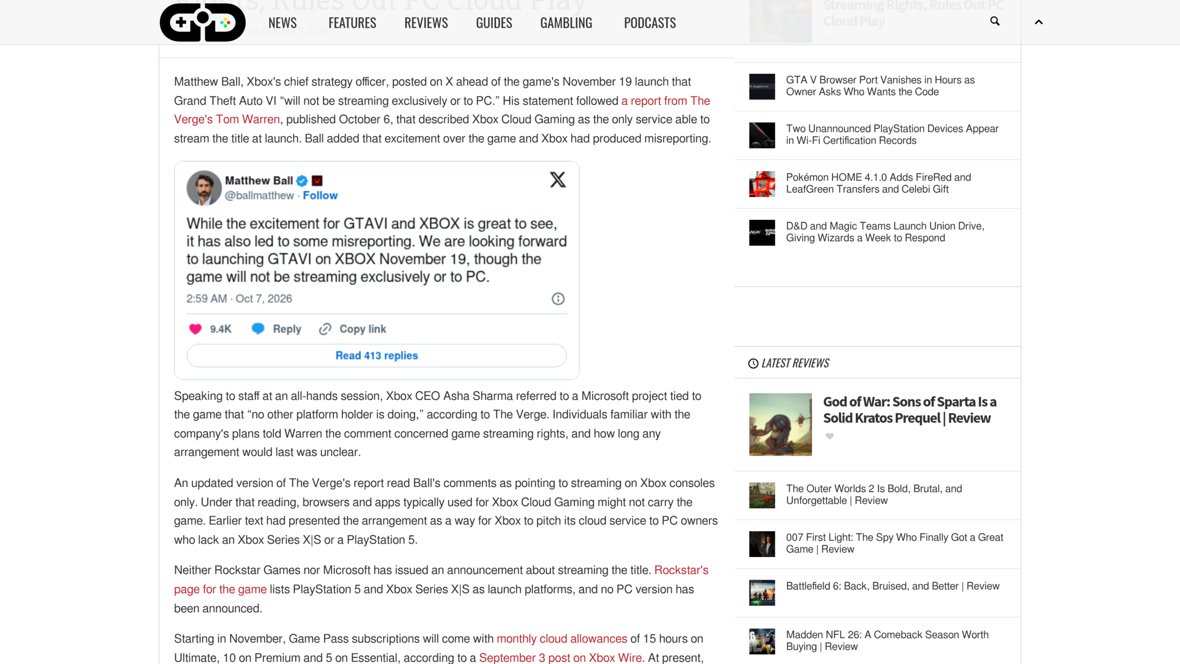The width and height of the screenshot is (1180, 664).
Task: Open Pokémon HOME 4.1.0 article
Action: pyautogui.click(x=878, y=183)
